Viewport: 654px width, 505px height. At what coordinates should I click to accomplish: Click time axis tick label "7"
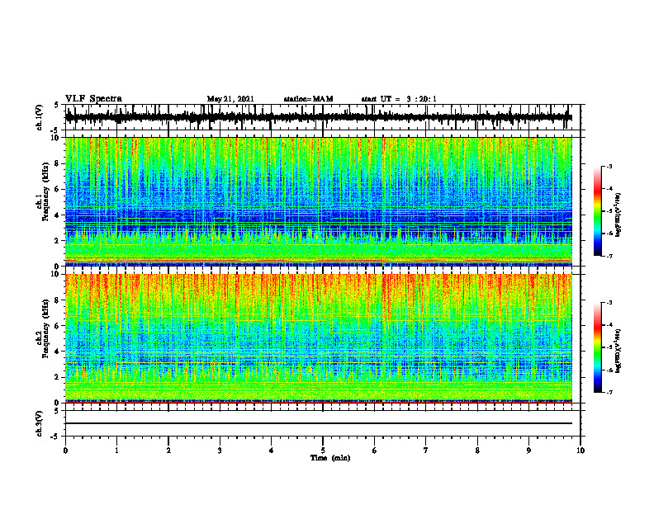tap(426, 451)
